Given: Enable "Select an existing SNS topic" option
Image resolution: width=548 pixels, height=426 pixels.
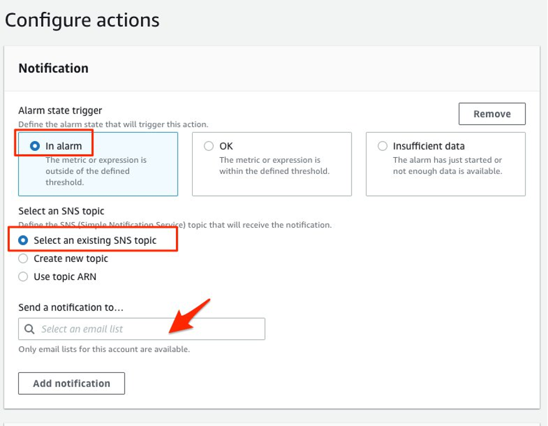Looking at the screenshot, I should click(x=22, y=240).
